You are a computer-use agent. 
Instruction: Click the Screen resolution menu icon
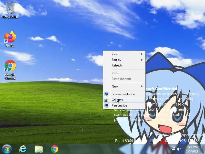[x=106, y=94]
